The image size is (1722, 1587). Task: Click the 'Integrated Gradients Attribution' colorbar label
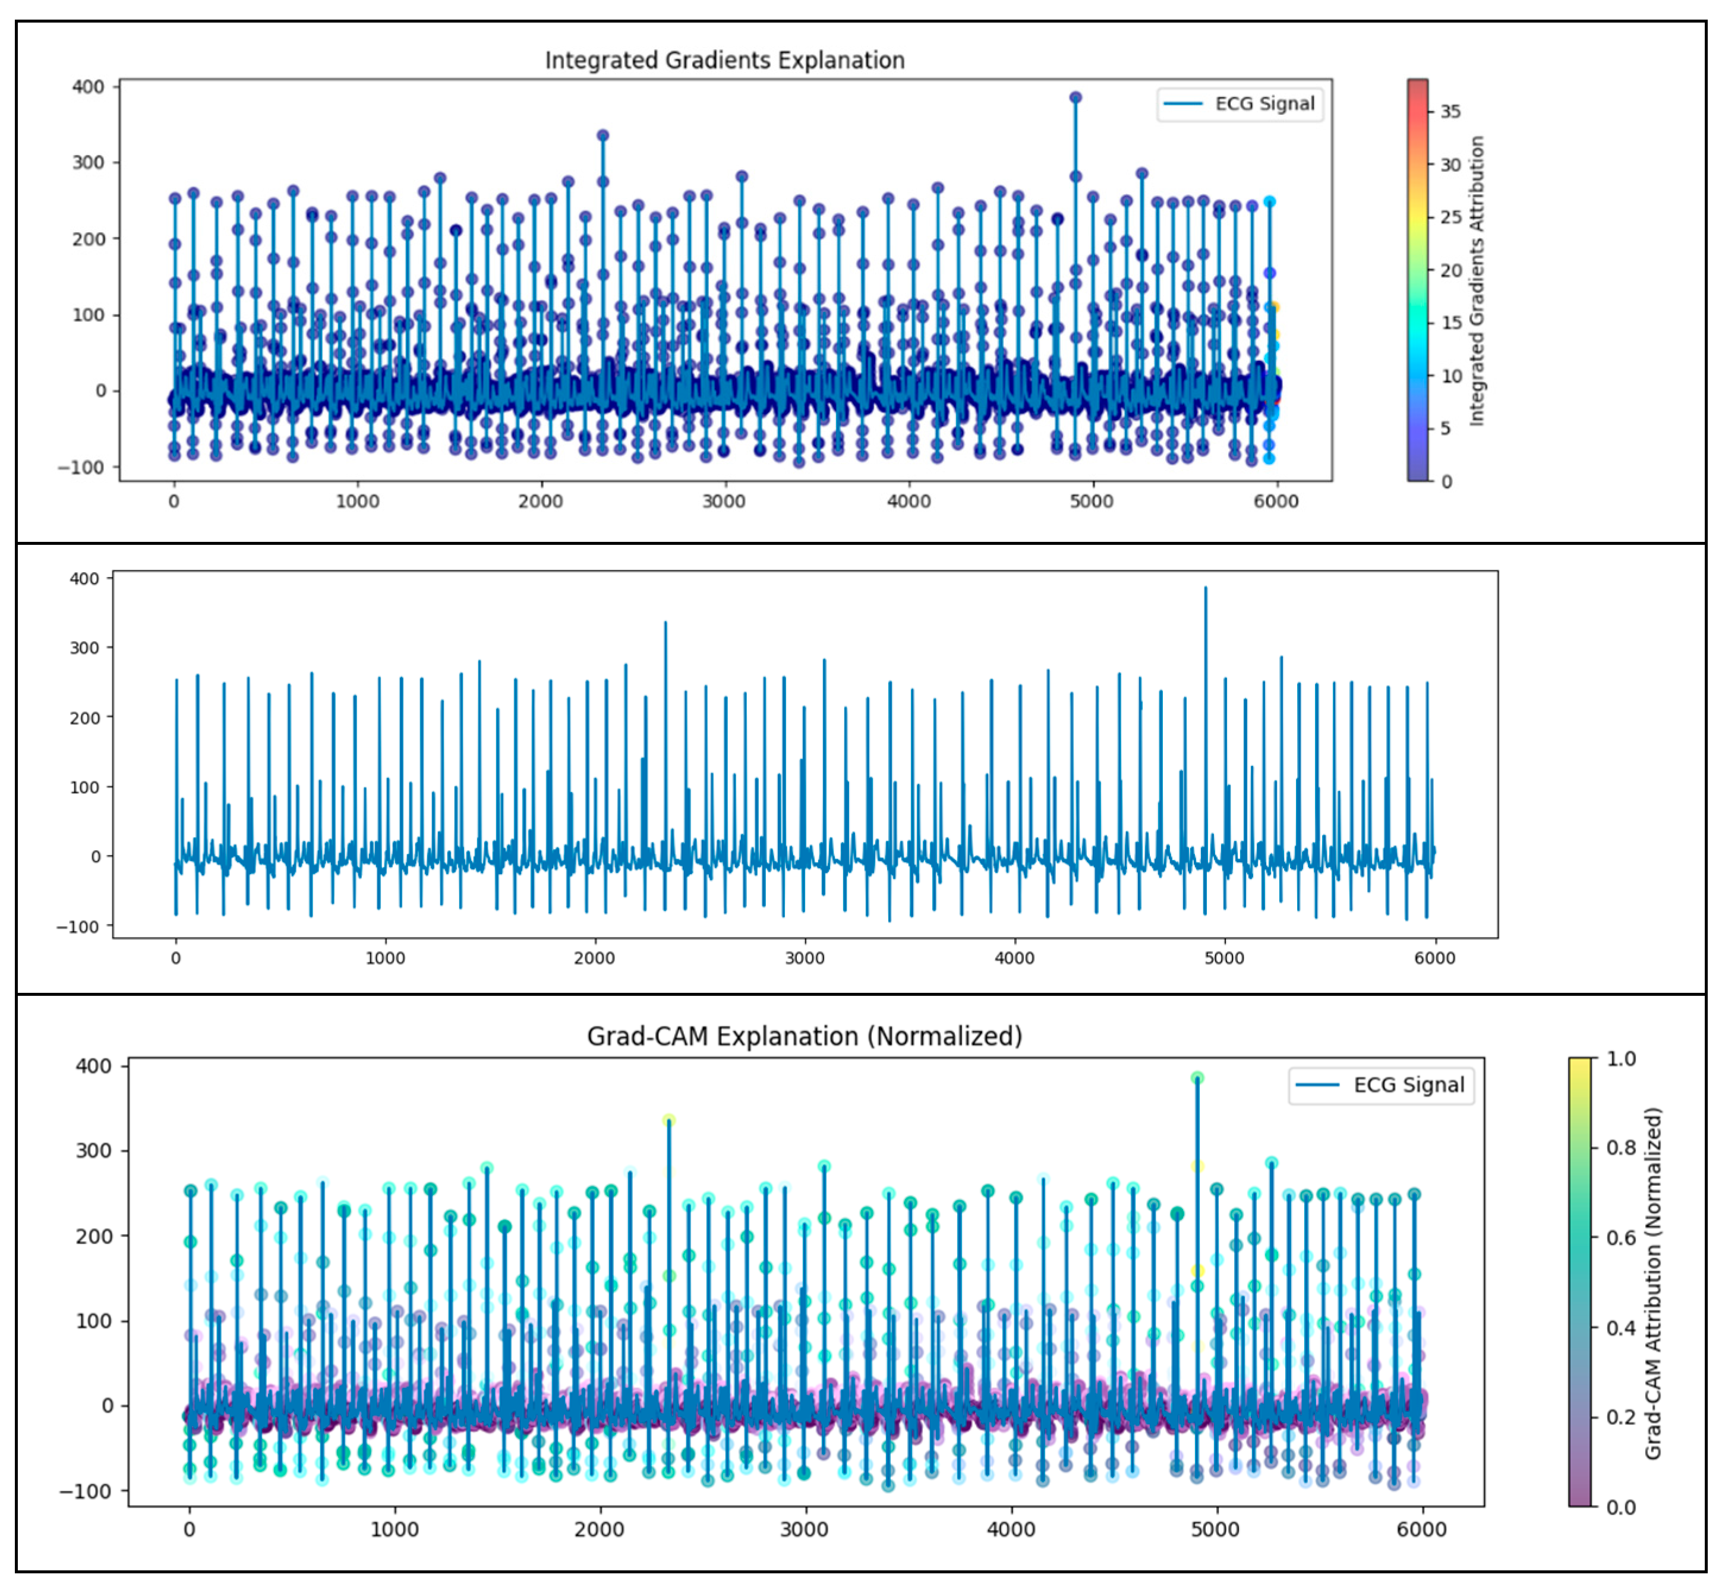tap(1477, 281)
